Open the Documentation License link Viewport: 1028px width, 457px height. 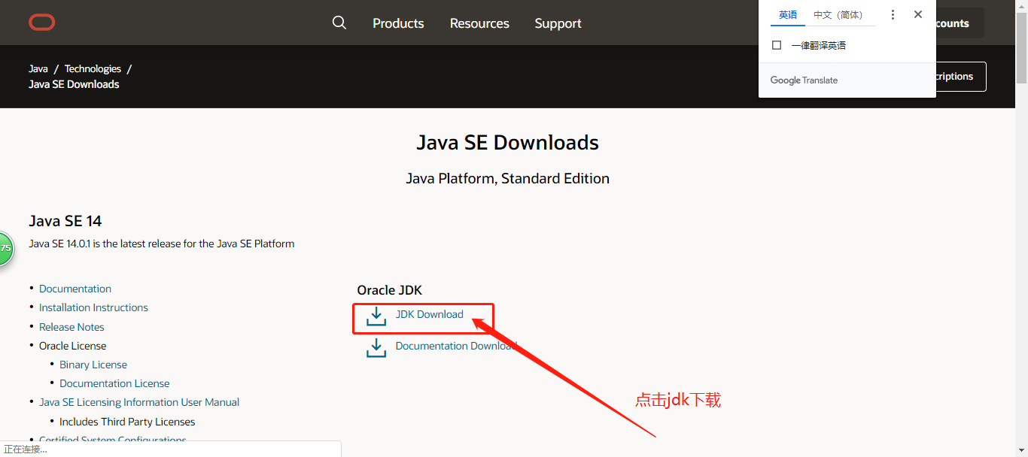point(114,383)
